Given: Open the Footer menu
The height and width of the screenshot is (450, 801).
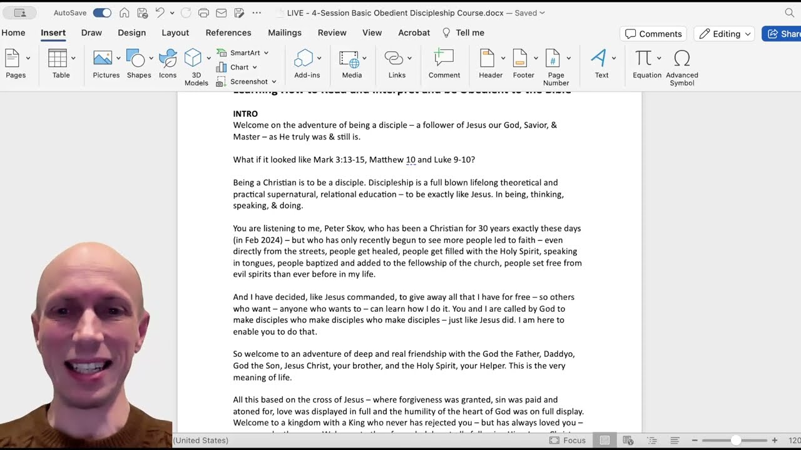Looking at the screenshot, I should [x=524, y=64].
